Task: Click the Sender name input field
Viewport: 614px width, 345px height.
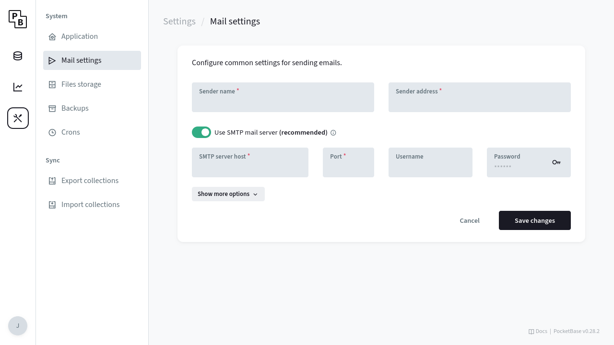Action: coord(283,101)
